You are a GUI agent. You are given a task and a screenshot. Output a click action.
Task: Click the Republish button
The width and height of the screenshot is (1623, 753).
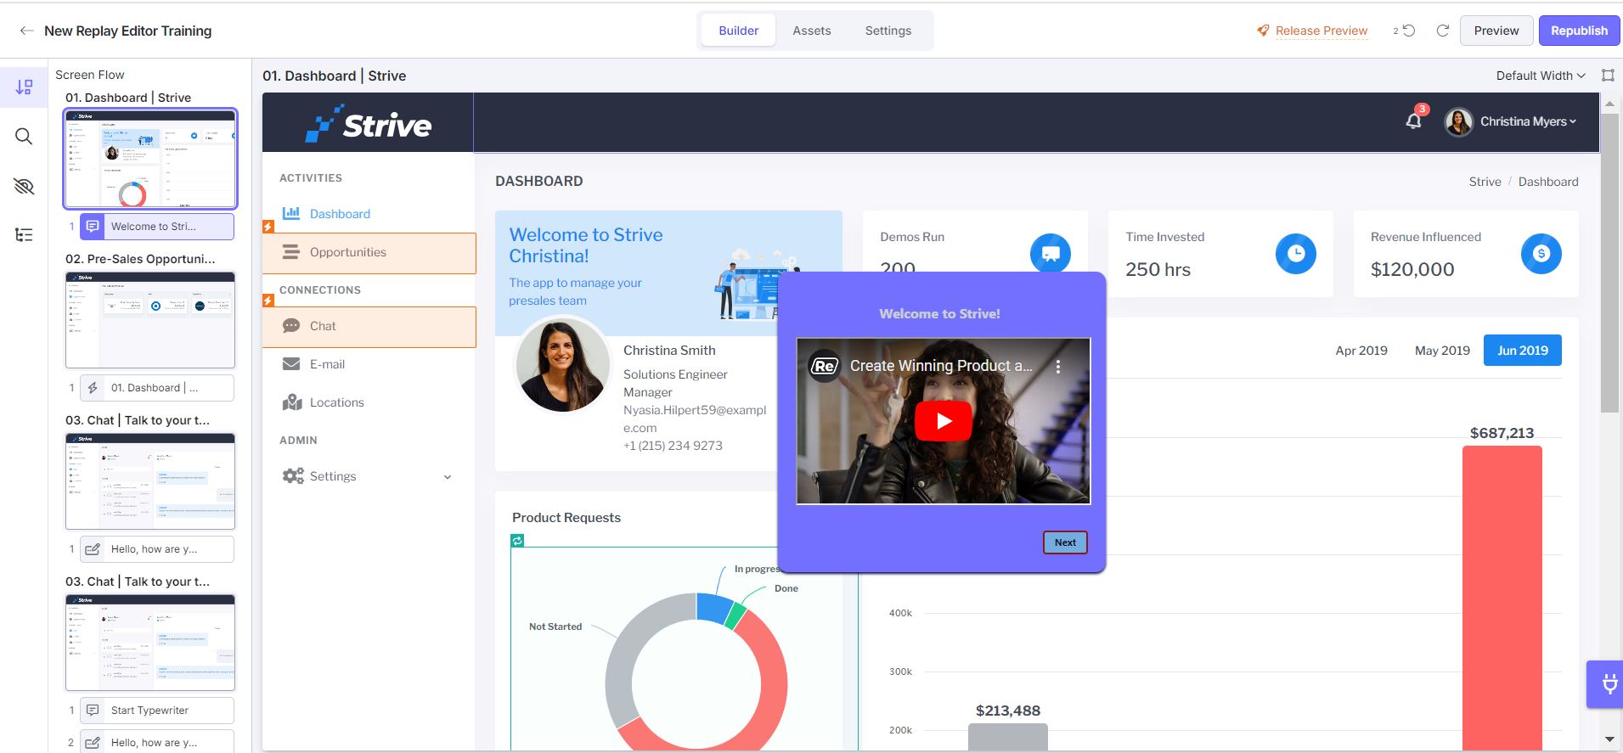1579,31
